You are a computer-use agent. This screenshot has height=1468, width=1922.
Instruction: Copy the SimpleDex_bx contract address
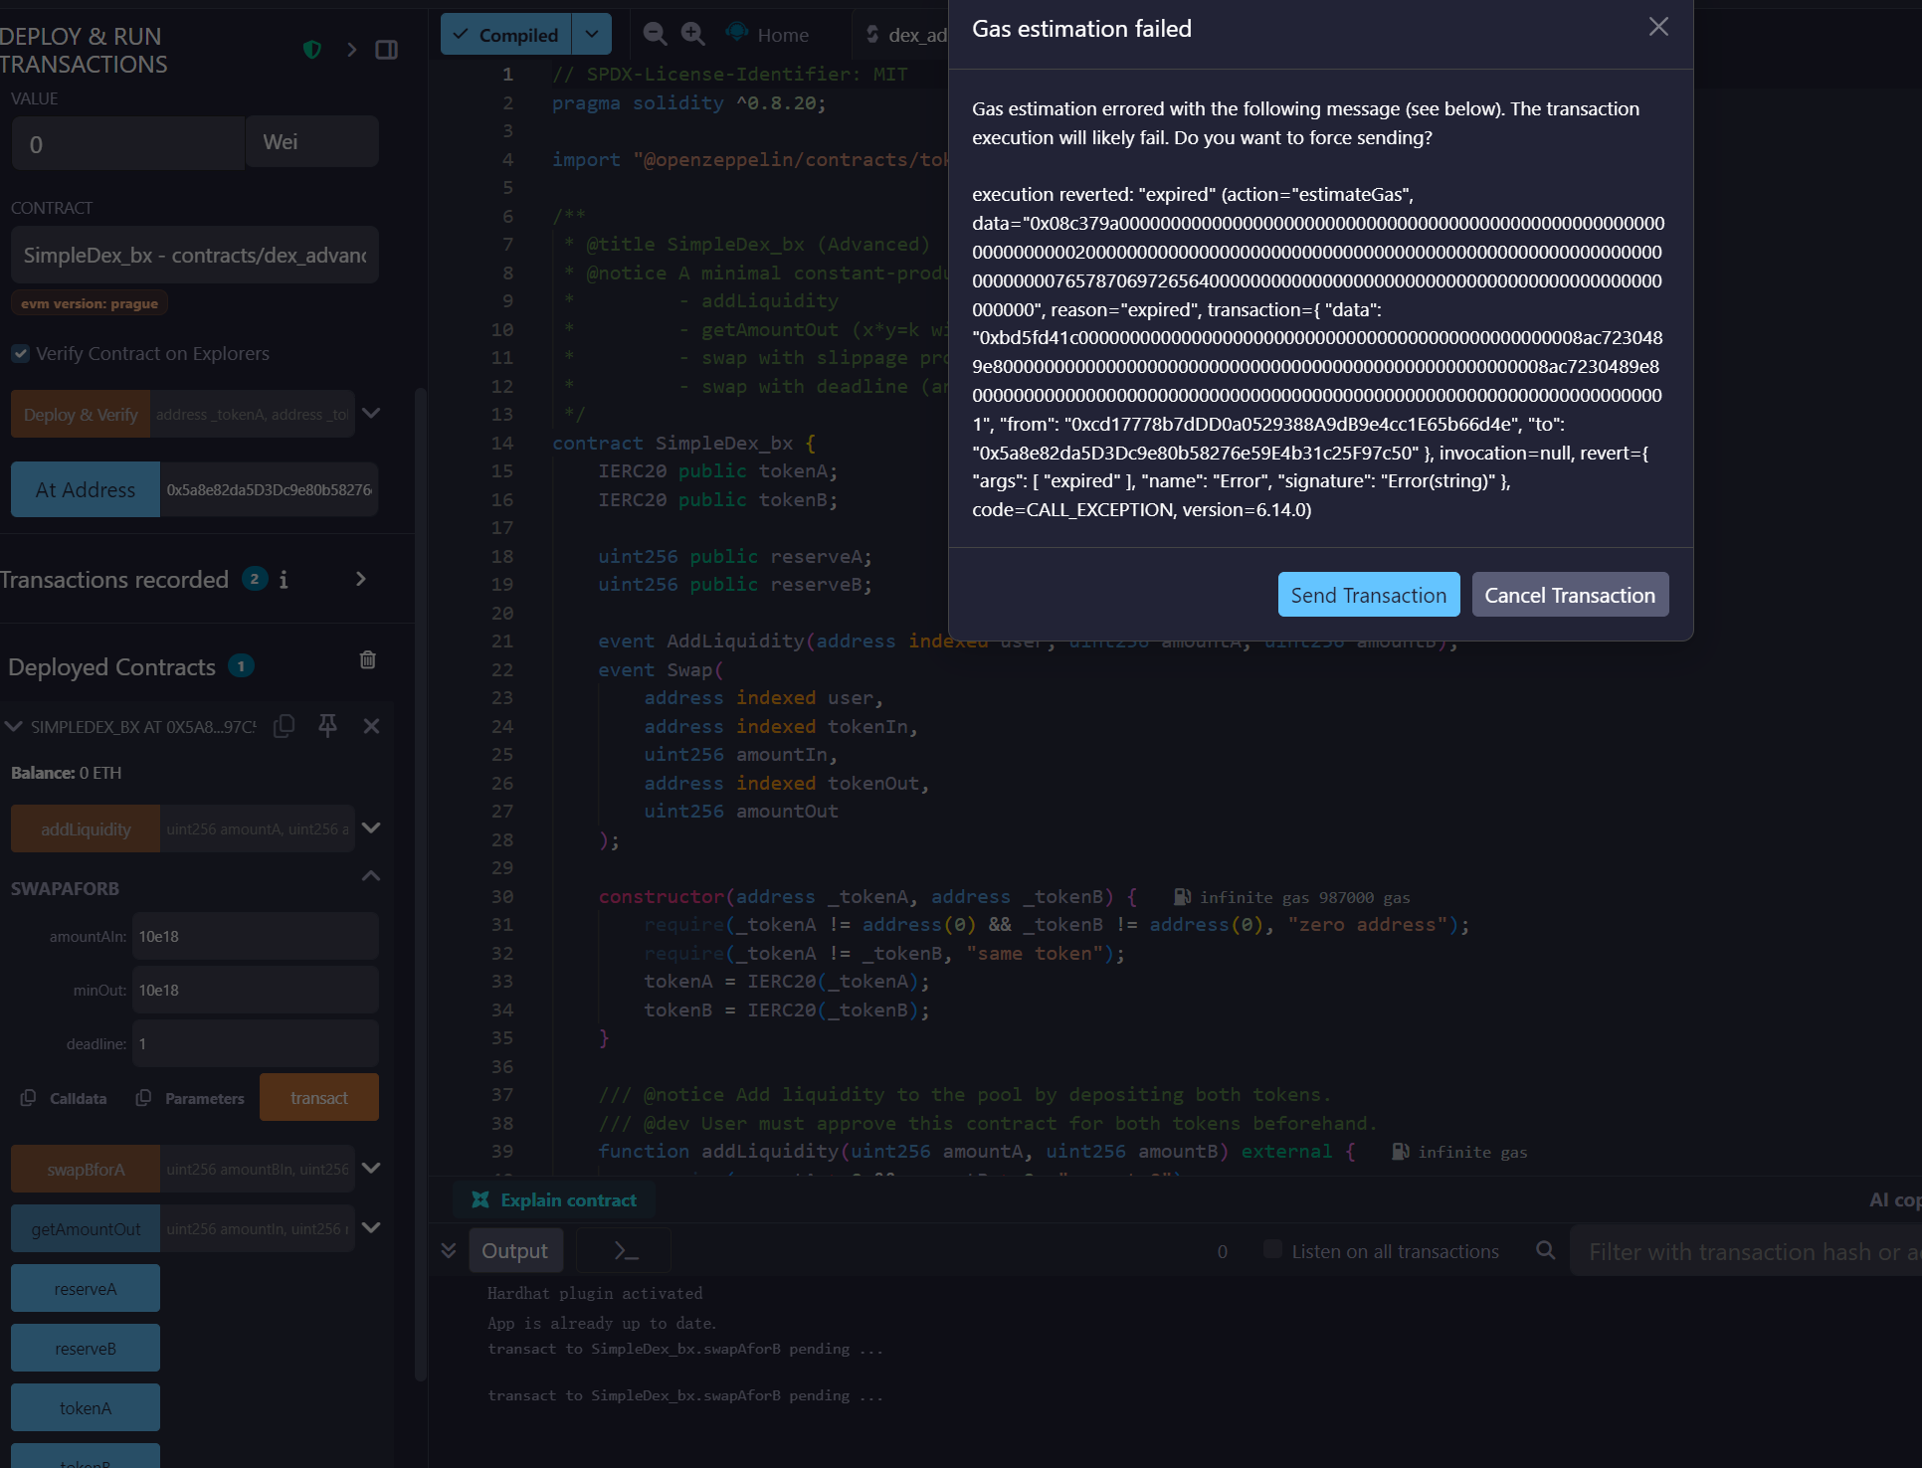tap(285, 726)
